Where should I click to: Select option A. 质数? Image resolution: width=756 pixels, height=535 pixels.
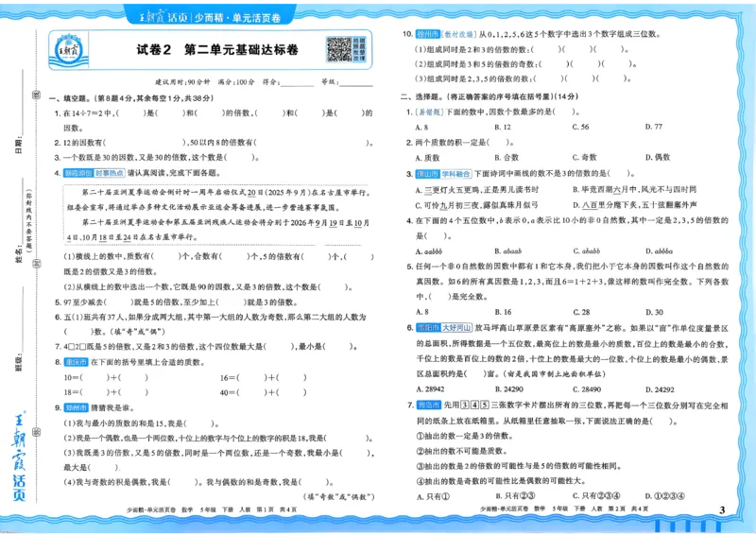click(x=428, y=158)
